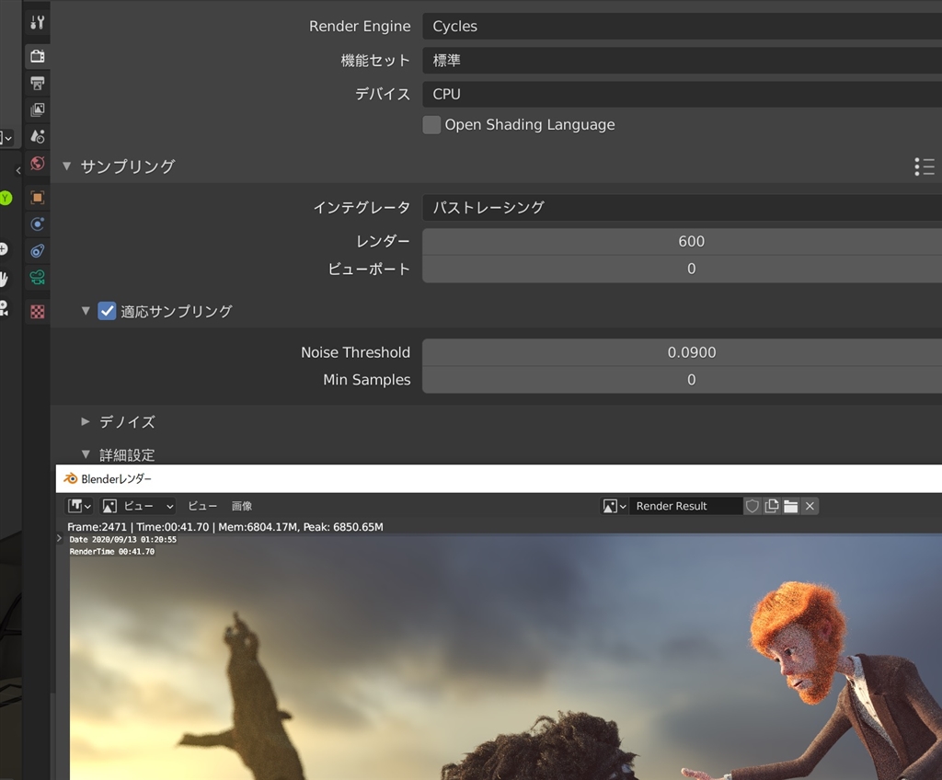The height and width of the screenshot is (780, 942).
Task: Click the Render Result image name field
Action: [x=685, y=506]
